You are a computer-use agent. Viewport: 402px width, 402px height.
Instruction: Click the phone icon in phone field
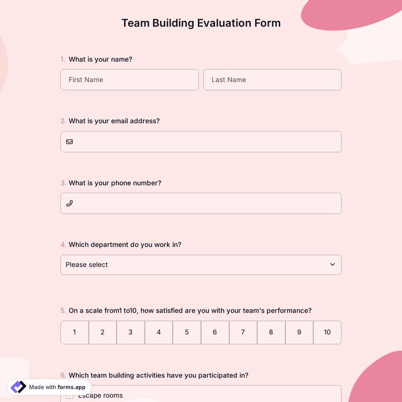pos(69,204)
